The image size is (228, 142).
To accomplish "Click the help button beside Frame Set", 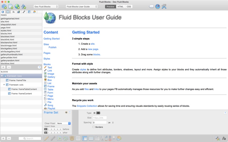I will tap(70, 112).
